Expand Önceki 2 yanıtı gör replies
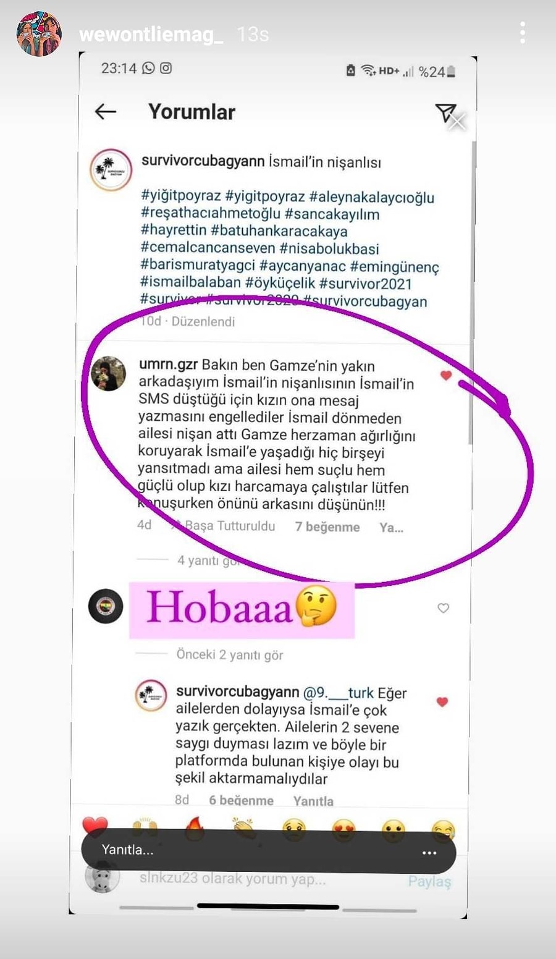 point(230,654)
